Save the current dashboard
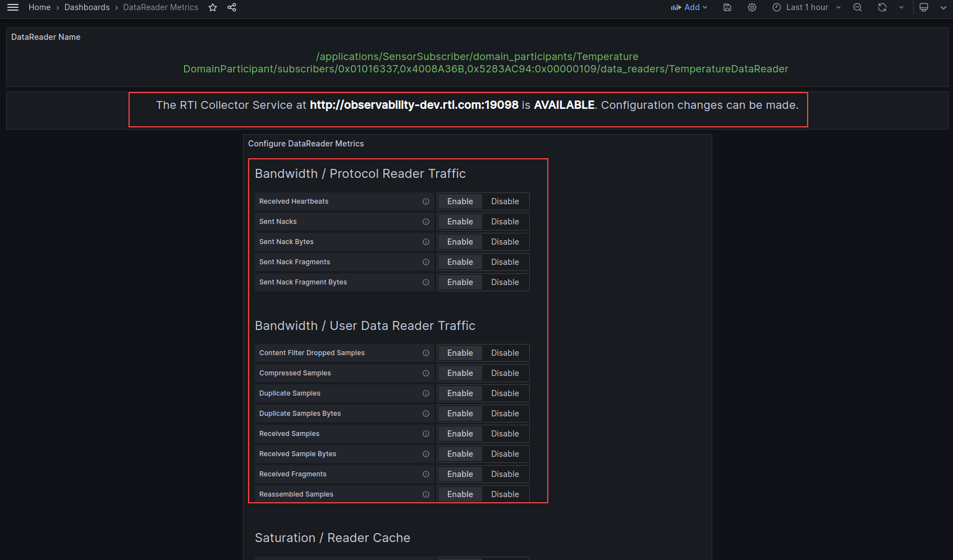 click(727, 7)
